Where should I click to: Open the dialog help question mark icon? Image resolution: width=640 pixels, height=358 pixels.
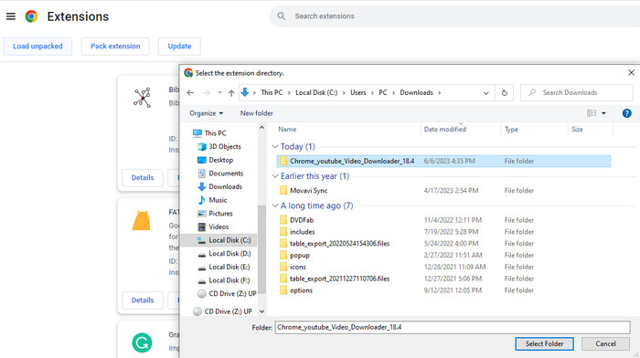click(x=627, y=113)
